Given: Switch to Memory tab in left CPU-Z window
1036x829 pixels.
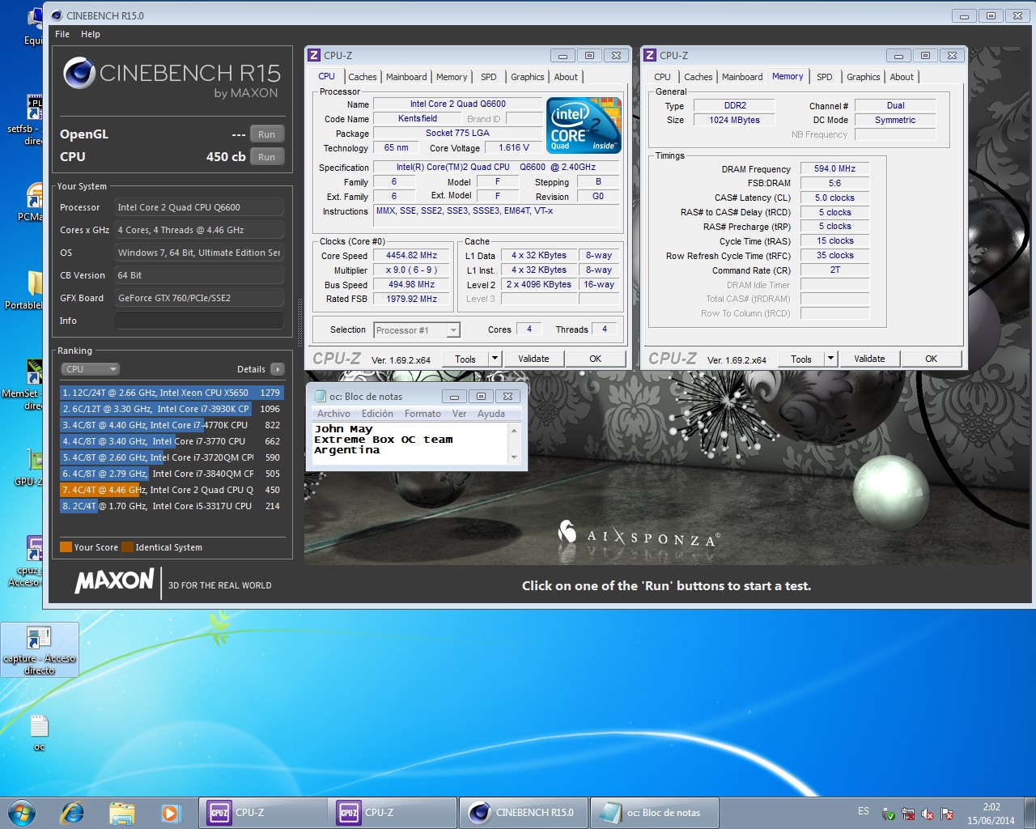Looking at the screenshot, I should 452,77.
